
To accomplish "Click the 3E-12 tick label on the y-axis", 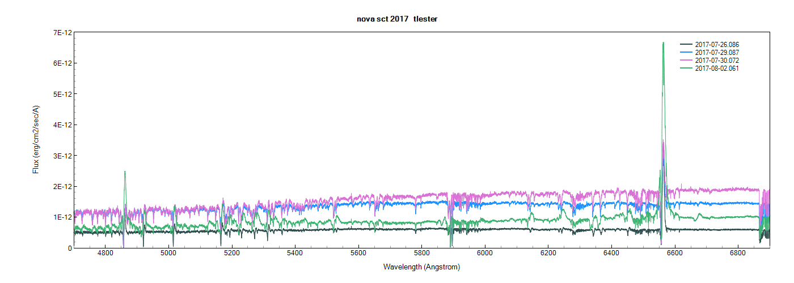I will click(x=61, y=156).
